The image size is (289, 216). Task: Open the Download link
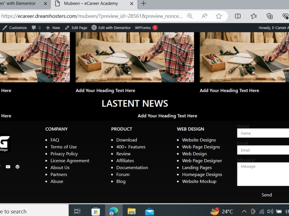click(127, 140)
